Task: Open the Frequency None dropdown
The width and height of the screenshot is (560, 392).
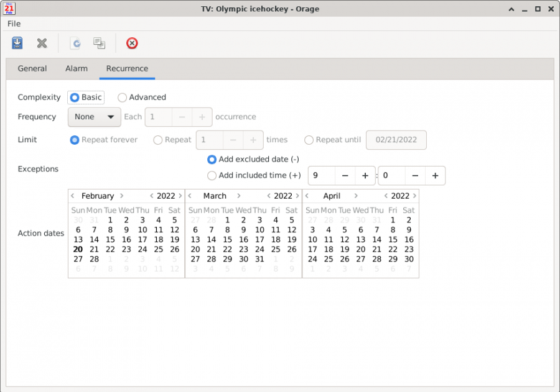Action: (x=95, y=117)
